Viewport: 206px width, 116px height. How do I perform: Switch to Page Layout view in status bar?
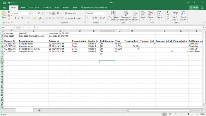pyautogui.click(x=170, y=114)
